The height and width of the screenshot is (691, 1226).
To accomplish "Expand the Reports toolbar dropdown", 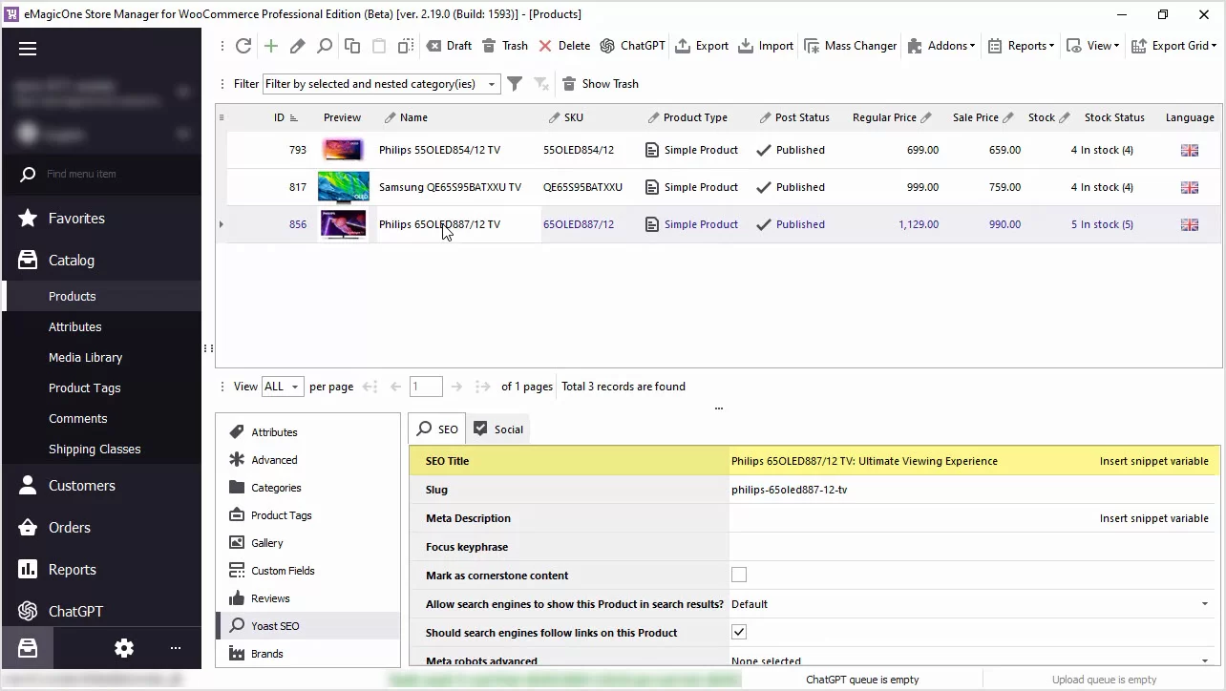I will pos(1021,46).
